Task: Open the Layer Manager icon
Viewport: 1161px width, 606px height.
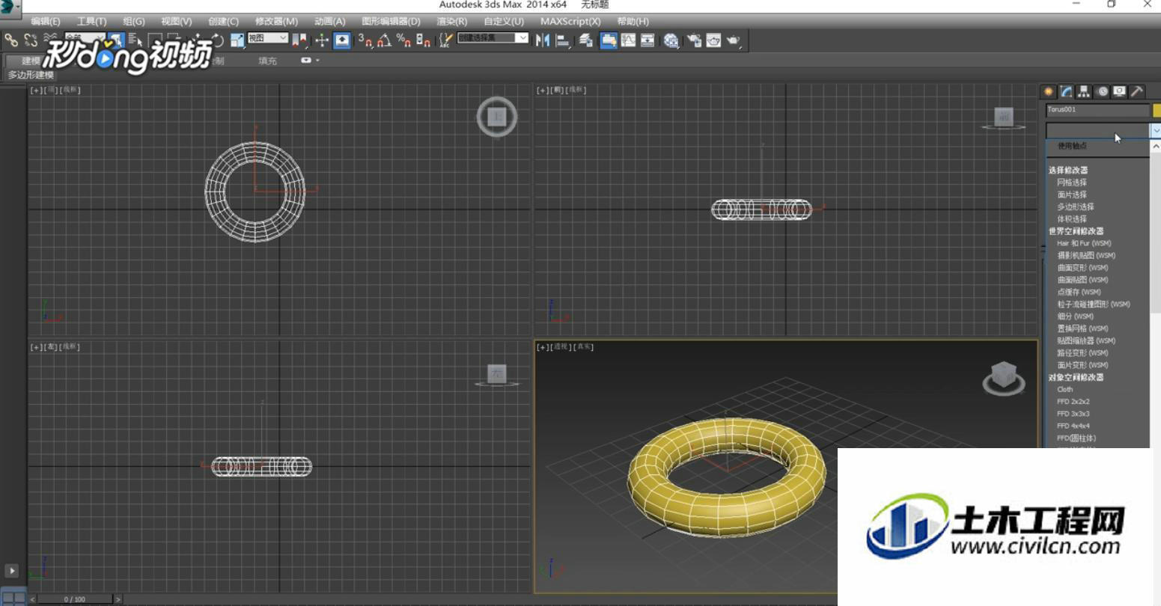Action: click(x=586, y=40)
